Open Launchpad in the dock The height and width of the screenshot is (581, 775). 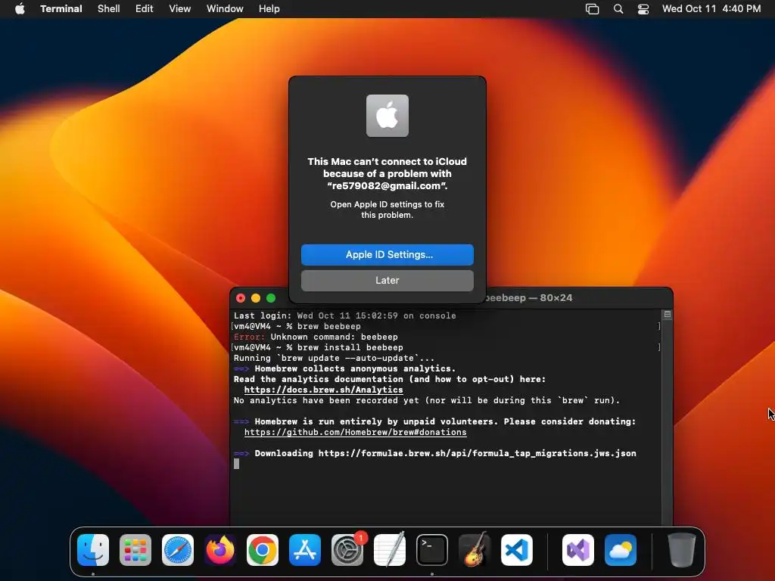(x=135, y=550)
